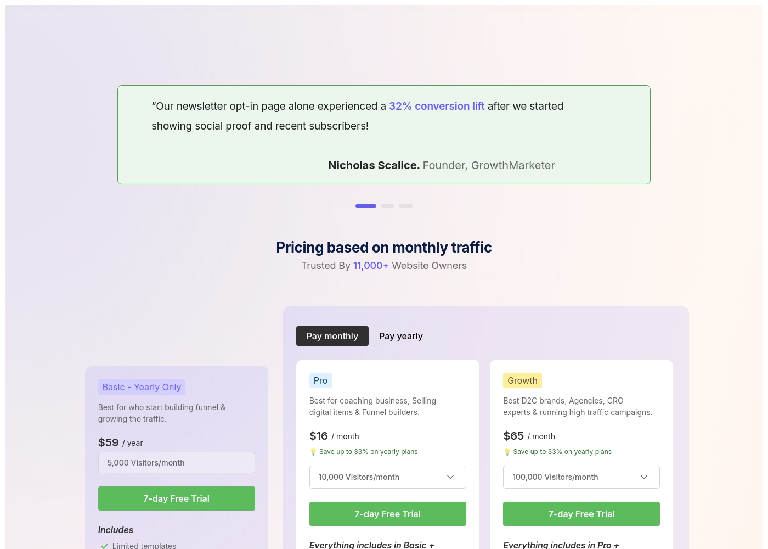The width and height of the screenshot is (768, 549).
Task: Click the yellow Growth plan badge
Action: click(522, 380)
